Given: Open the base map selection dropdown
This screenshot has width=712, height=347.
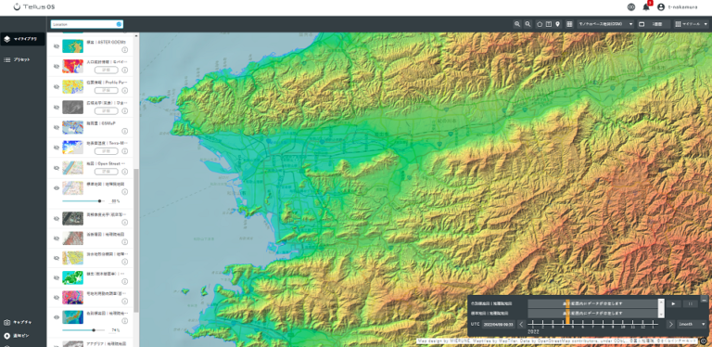Looking at the screenshot, I should 605,24.
